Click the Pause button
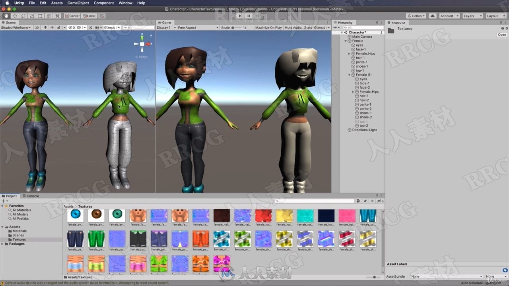Viewport: 509px width, 286px height. [x=249, y=16]
